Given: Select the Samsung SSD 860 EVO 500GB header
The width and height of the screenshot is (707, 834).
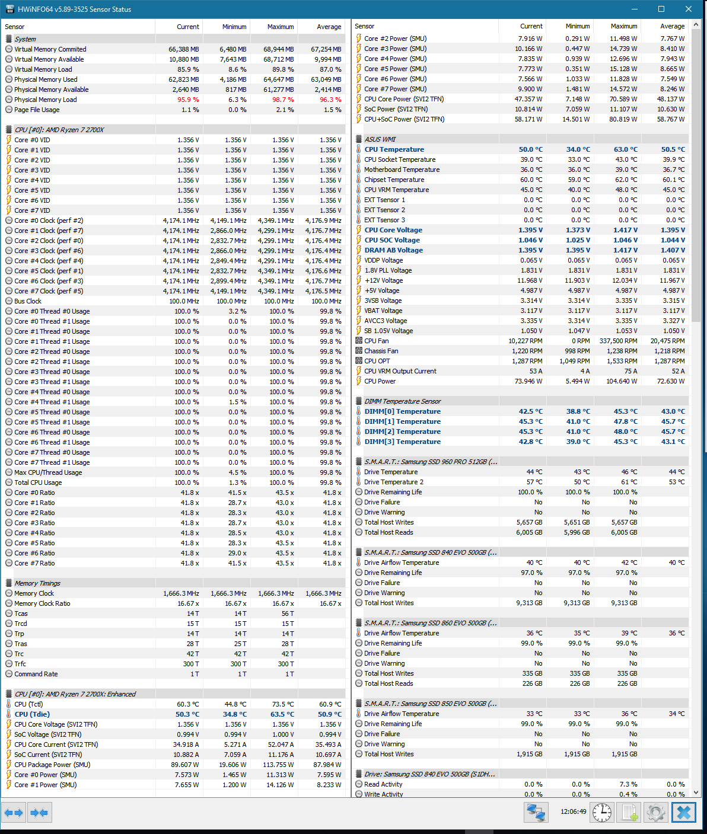Looking at the screenshot, I should tap(521, 623).
